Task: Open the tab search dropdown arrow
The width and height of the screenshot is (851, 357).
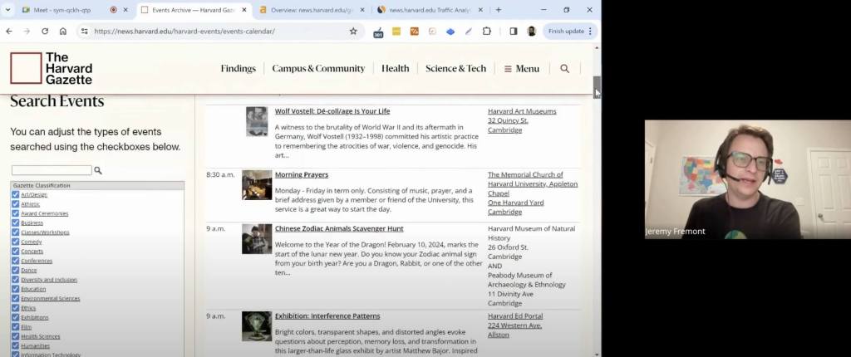Action: [x=7, y=10]
